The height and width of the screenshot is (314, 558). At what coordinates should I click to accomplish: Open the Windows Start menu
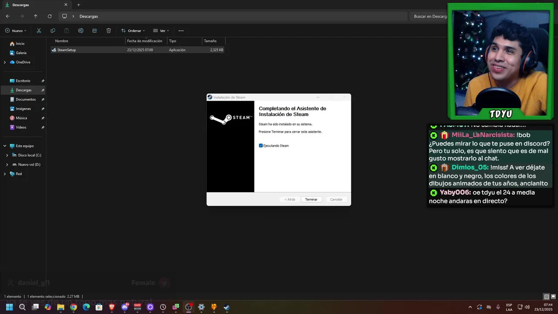coord(9,307)
